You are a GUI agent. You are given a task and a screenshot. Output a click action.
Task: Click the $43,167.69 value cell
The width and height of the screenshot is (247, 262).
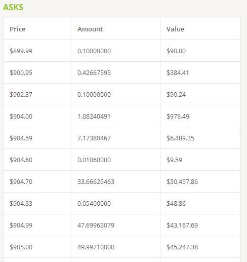(182, 225)
